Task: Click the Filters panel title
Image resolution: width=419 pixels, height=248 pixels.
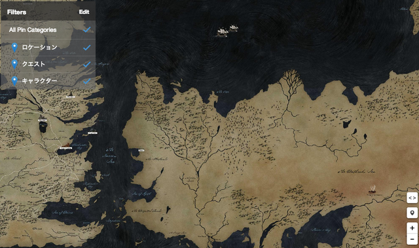Action: coord(16,12)
